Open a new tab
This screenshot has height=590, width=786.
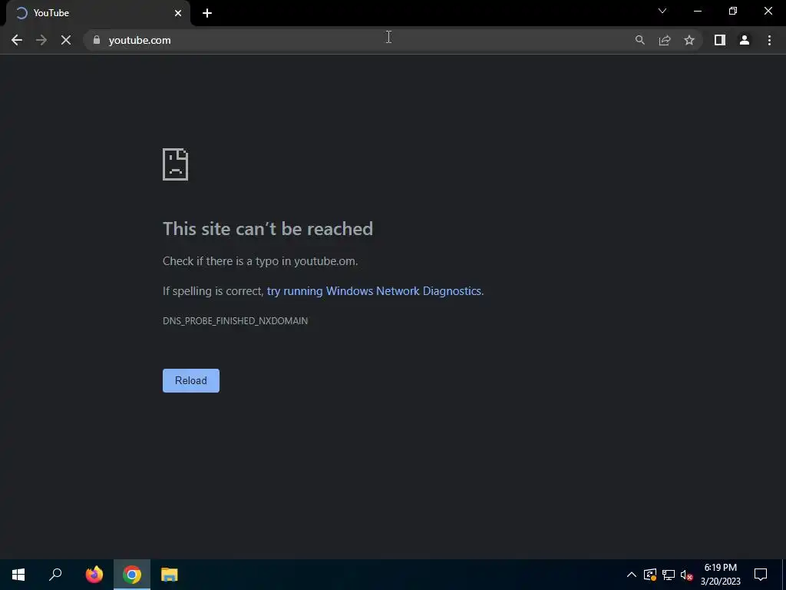[207, 13]
